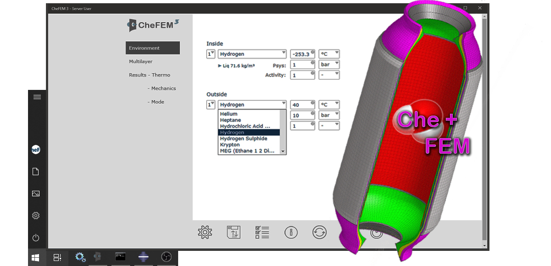The height and width of the screenshot is (266, 551).
Task: Choose Hydrogen Sulphide from the substance list
Action: [x=249, y=139]
